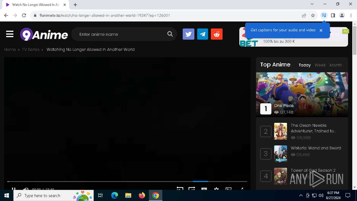Go back with the browser back arrow

pos(6,15)
